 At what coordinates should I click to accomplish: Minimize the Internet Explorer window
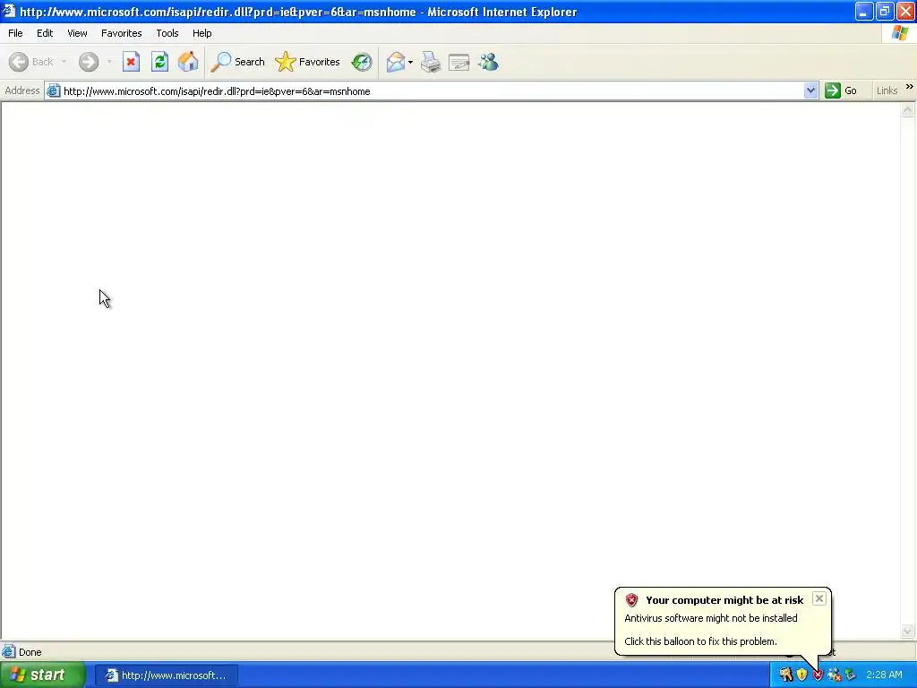coord(864,11)
